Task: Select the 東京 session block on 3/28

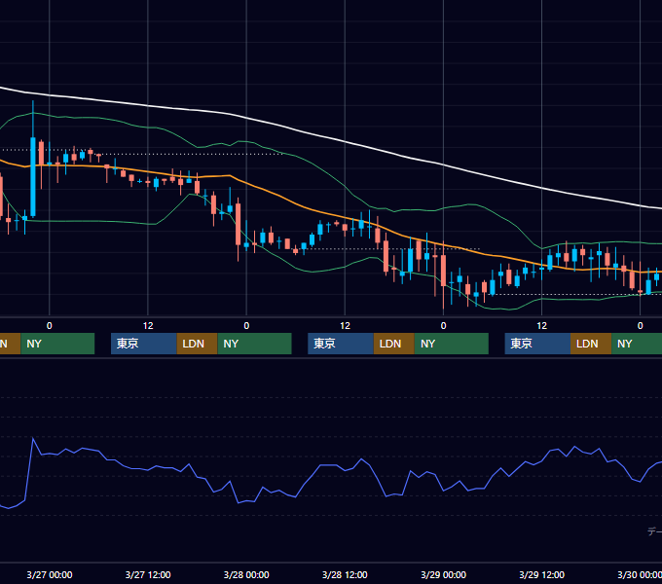Action: pos(341,344)
